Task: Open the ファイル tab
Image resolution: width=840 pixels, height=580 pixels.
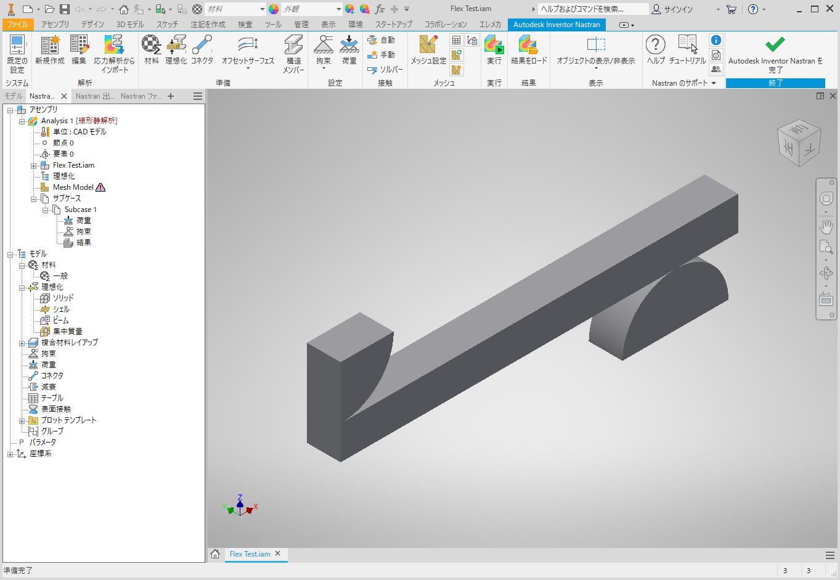Action: point(18,25)
